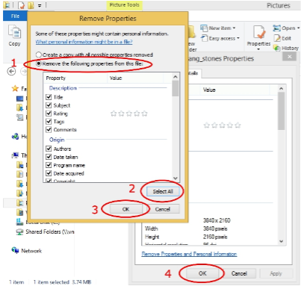Open the Picture Tools tab
The image size is (301, 286).
pyautogui.click(x=125, y=5)
